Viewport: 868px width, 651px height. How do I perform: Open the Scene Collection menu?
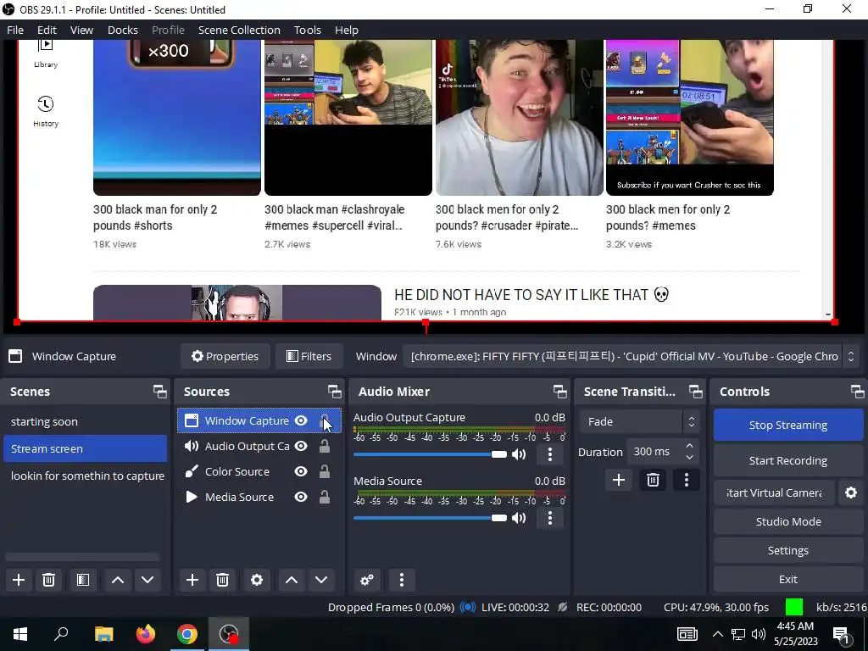point(239,30)
